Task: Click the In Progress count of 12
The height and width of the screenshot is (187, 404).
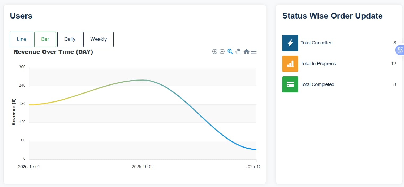Action: coord(393,64)
